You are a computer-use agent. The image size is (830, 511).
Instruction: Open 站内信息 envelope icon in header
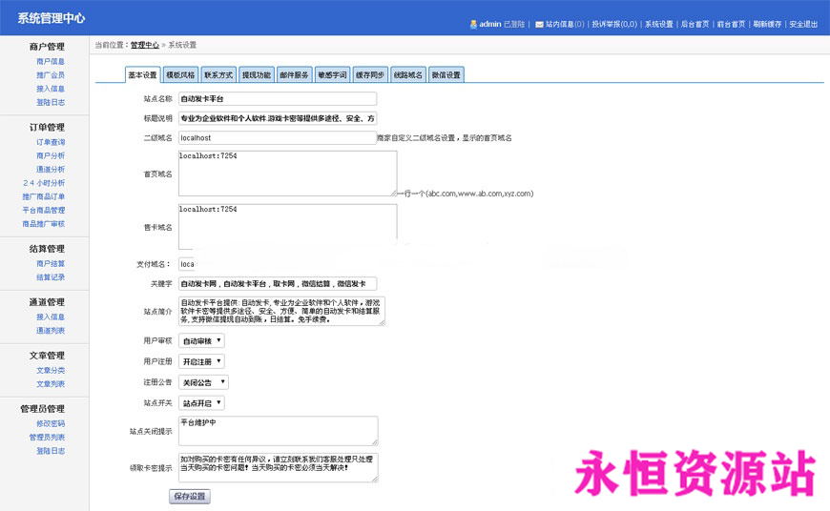click(539, 24)
